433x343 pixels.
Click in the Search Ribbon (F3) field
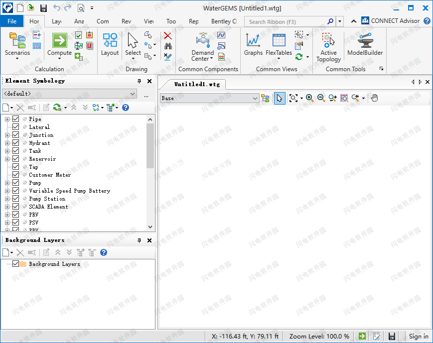pyautogui.click(x=286, y=21)
